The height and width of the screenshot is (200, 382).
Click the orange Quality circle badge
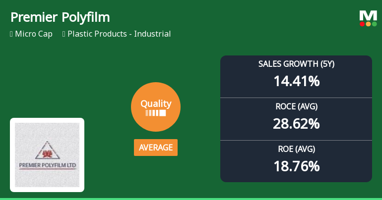click(x=156, y=107)
